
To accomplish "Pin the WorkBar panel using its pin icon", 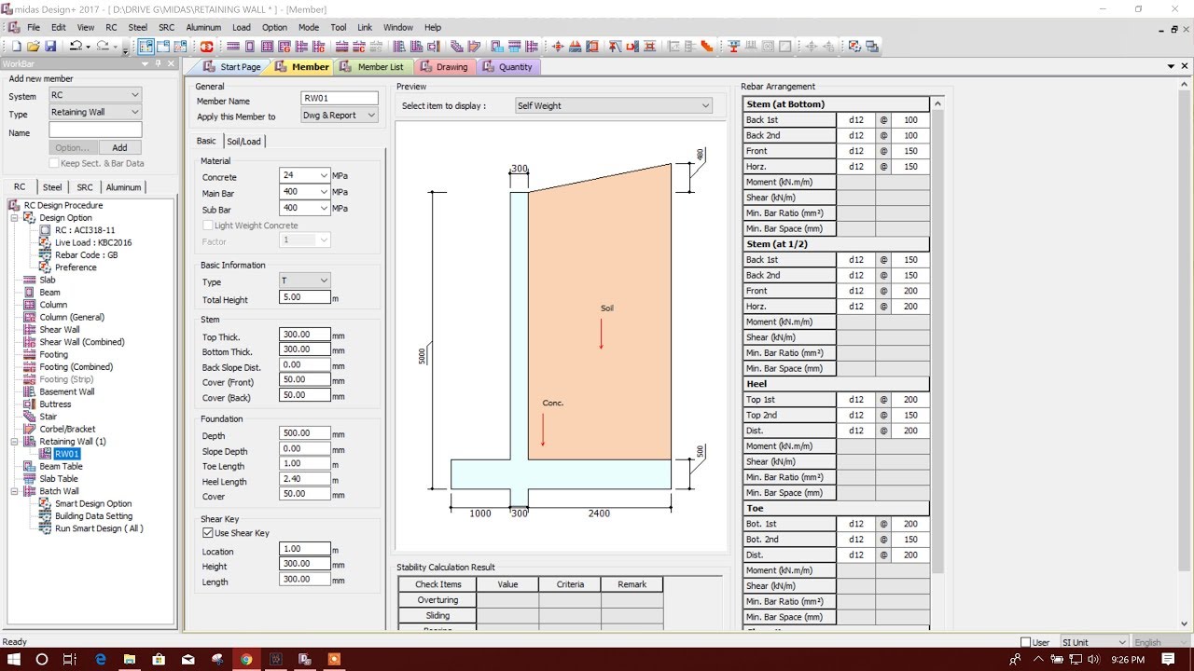I will pos(158,63).
